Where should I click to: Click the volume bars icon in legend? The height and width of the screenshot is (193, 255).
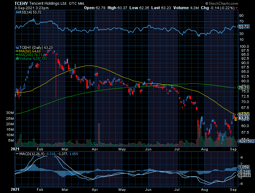17,59
